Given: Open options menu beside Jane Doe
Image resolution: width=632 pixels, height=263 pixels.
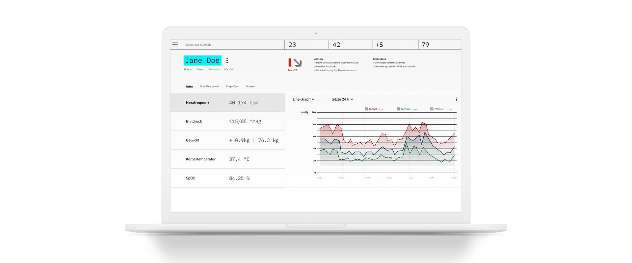Looking at the screenshot, I should click(x=227, y=60).
